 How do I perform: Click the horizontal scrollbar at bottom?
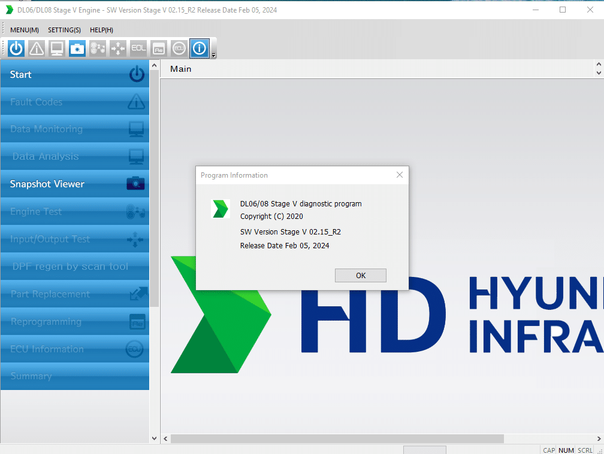[x=336, y=438]
